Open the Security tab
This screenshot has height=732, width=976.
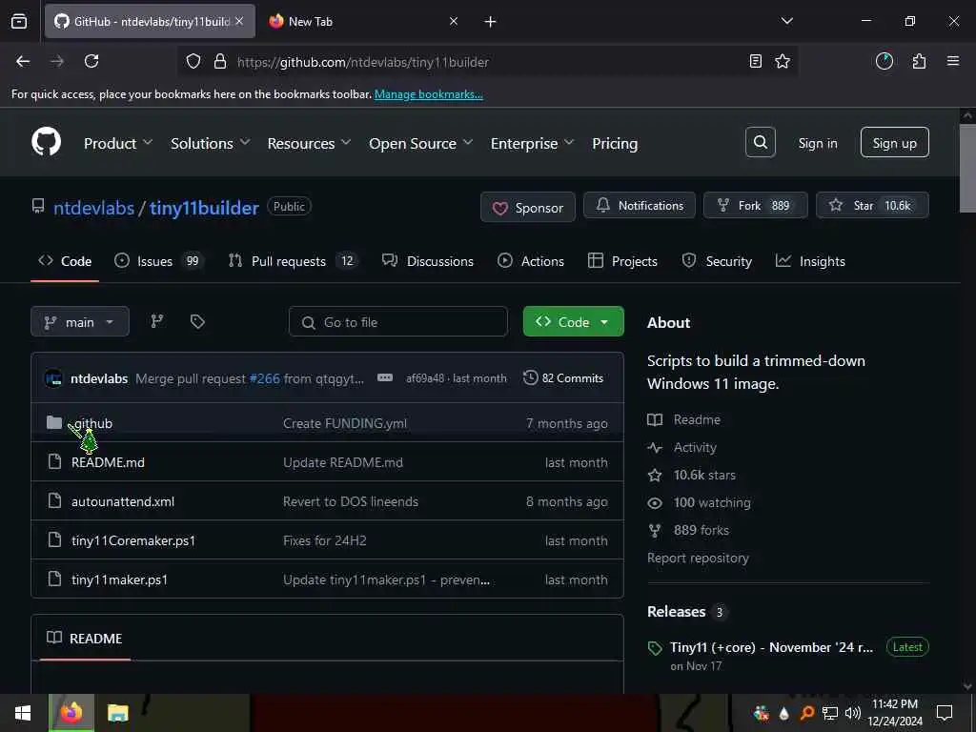(x=717, y=261)
